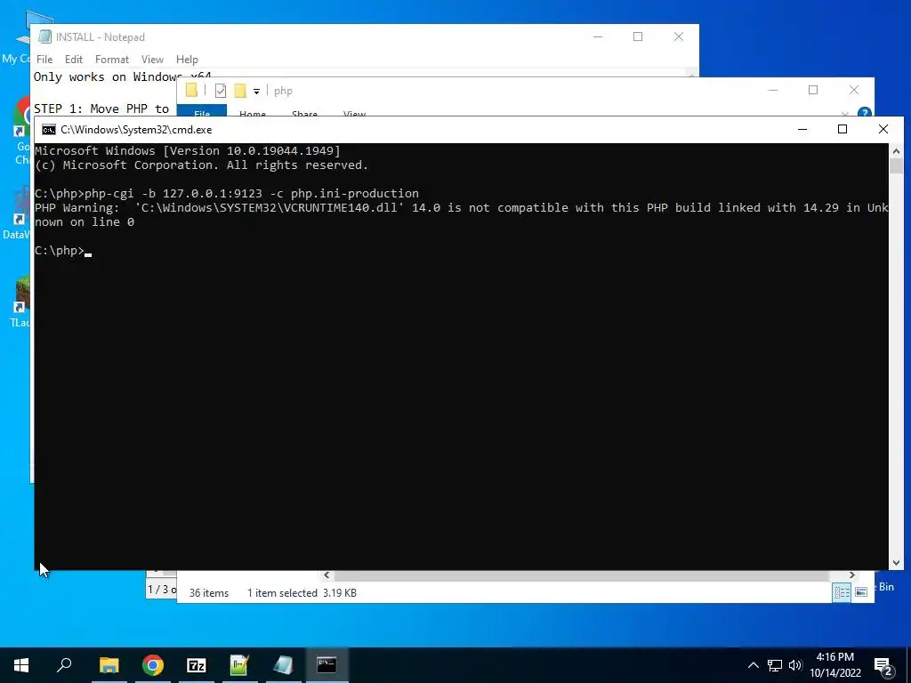Viewport: 911px width, 683px height.
Task: Click '(c) Microsoft Corporation' line in cmd
Action: tap(201, 165)
